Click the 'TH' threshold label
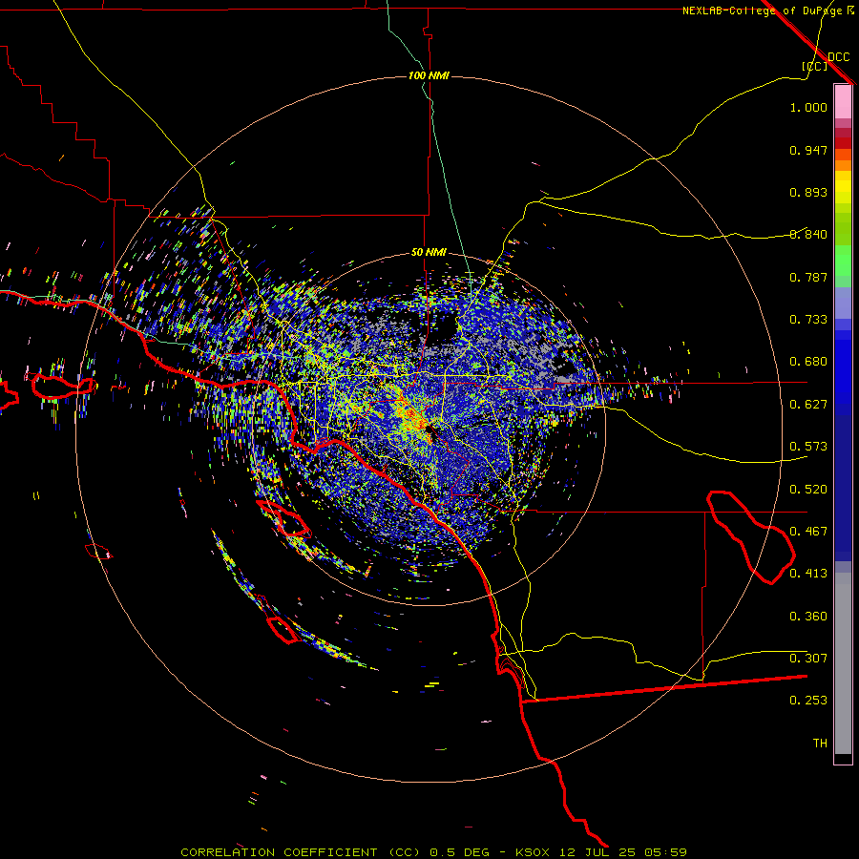 coord(820,744)
